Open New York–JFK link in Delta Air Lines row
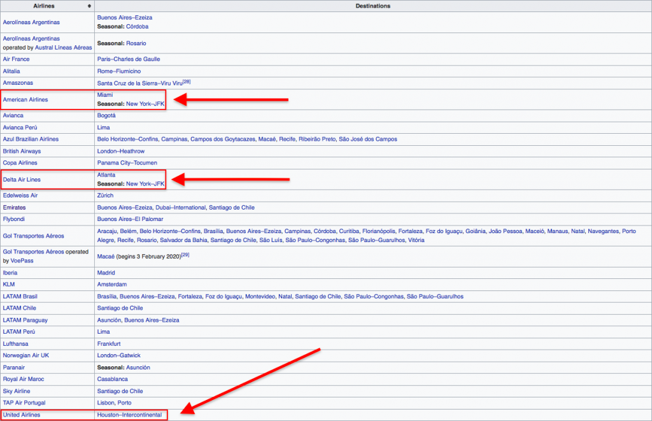 coord(145,183)
